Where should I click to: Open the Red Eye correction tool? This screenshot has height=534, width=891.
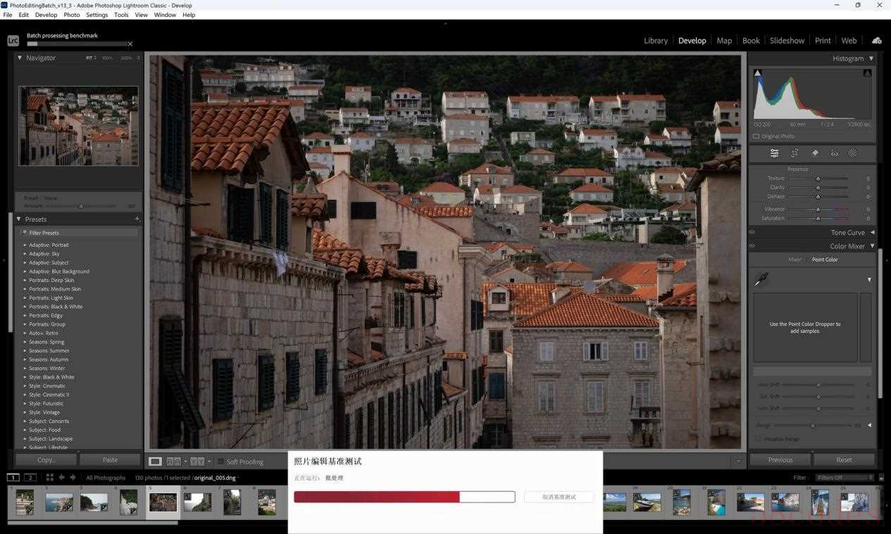point(834,153)
